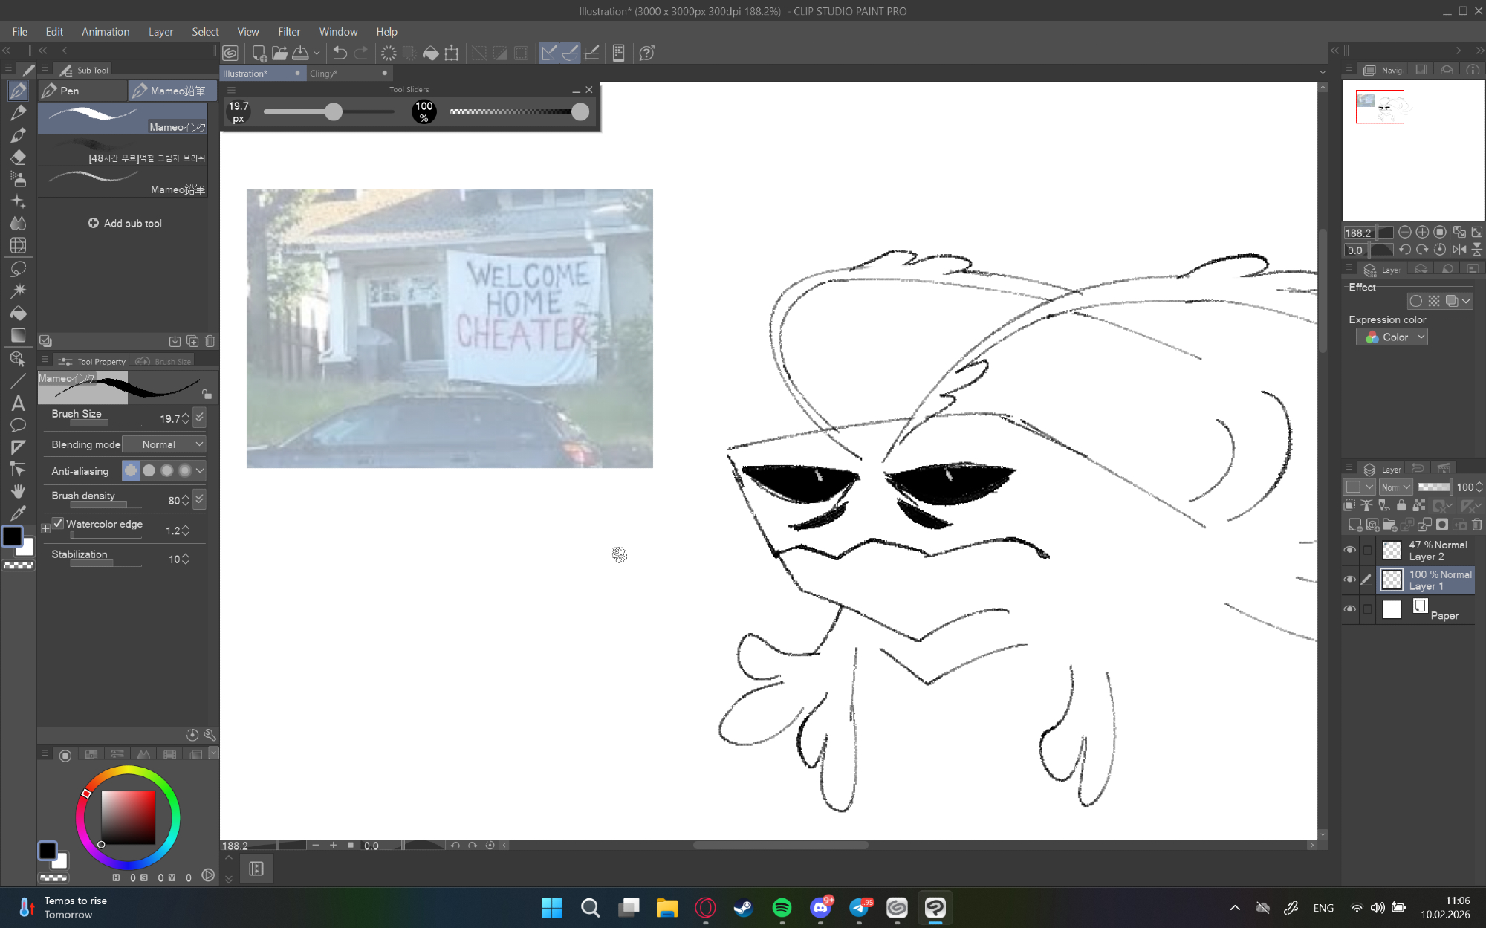Hide Layer 2 using its eye icon
The width and height of the screenshot is (1486, 928).
pyautogui.click(x=1349, y=550)
